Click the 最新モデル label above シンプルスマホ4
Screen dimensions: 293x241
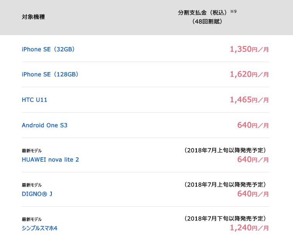[x=32, y=219]
